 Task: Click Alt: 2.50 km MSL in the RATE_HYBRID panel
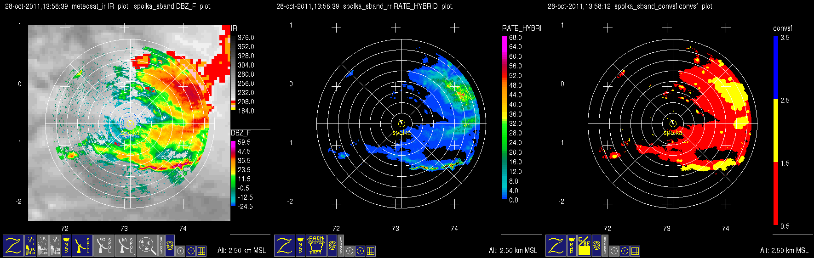[x=513, y=250]
